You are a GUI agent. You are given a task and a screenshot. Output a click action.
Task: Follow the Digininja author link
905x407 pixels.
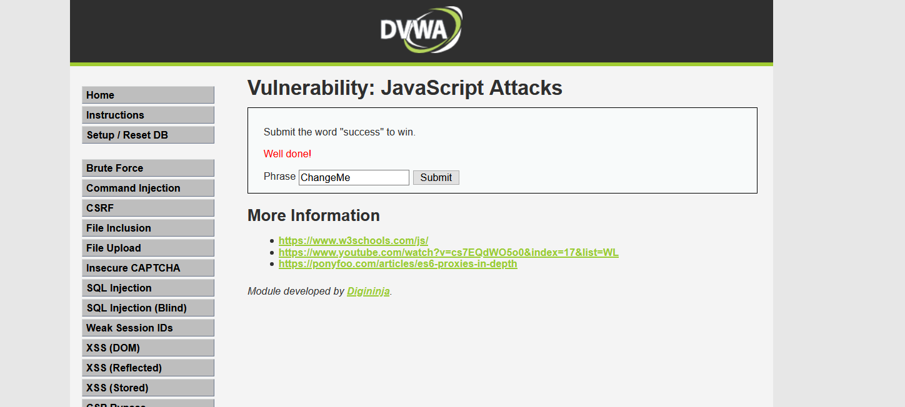[x=368, y=292]
